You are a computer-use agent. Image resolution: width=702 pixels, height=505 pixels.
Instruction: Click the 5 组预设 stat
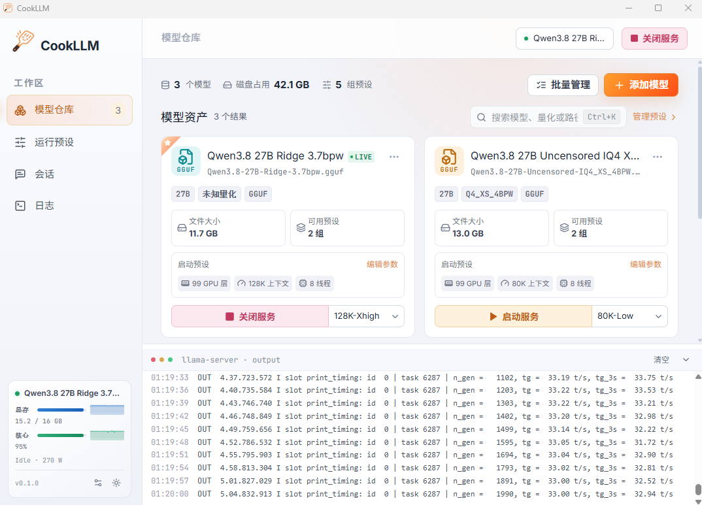(x=348, y=84)
